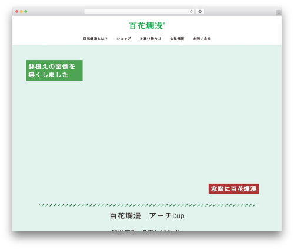The image size is (294, 249).
Task: Open the お問い合せ contact link
Action: pyautogui.click(x=202, y=39)
